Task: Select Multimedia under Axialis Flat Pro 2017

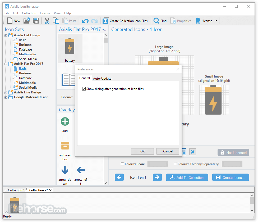Action: point(27,83)
